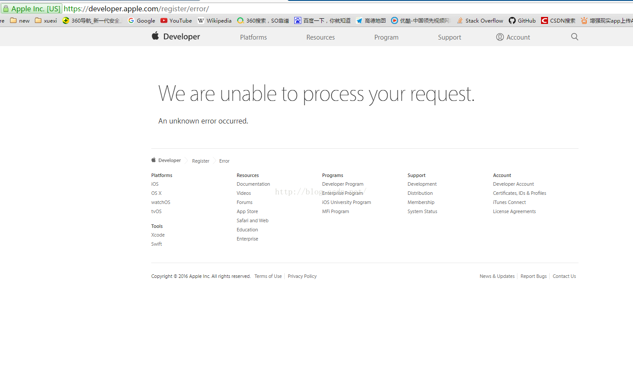Open Program in top navigation
Viewport: 633px width, 374px height.
pos(386,37)
